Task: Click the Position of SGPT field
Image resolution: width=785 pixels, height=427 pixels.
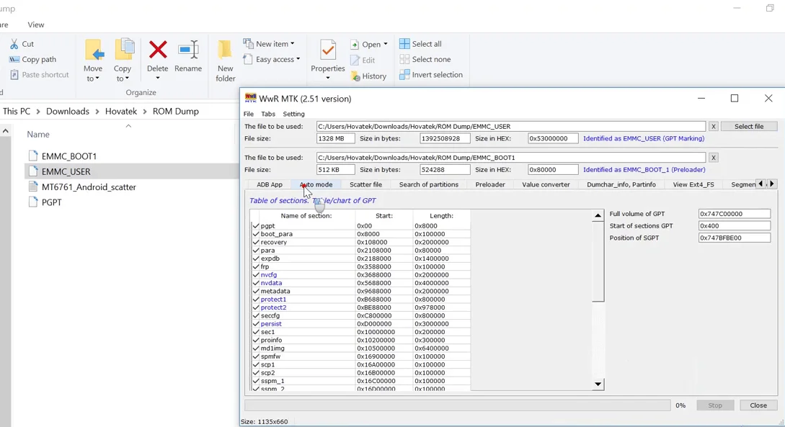Action: (x=734, y=238)
